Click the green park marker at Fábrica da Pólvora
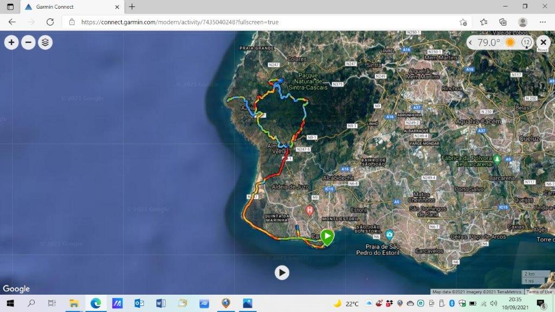Image resolution: width=555 pixels, height=312 pixels. pyautogui.click(x=497, y=160)
